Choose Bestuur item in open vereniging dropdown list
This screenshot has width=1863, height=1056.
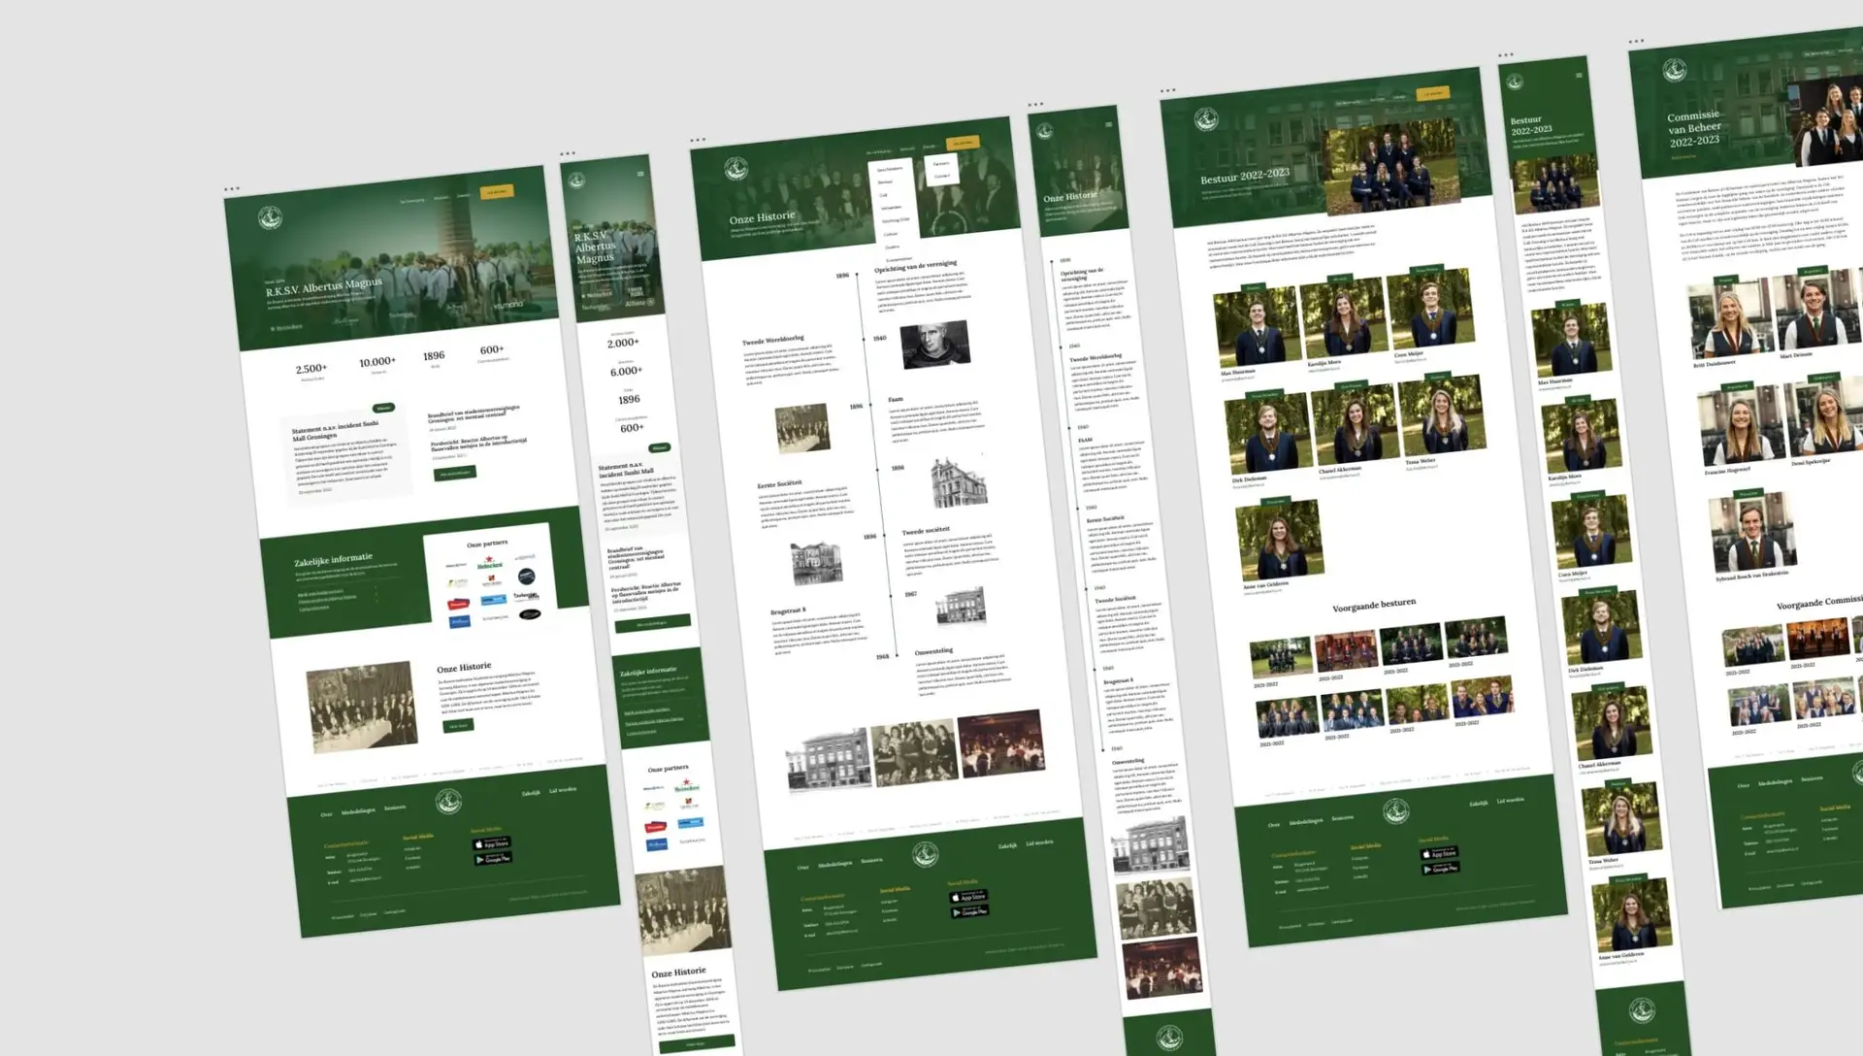[886, 181]
